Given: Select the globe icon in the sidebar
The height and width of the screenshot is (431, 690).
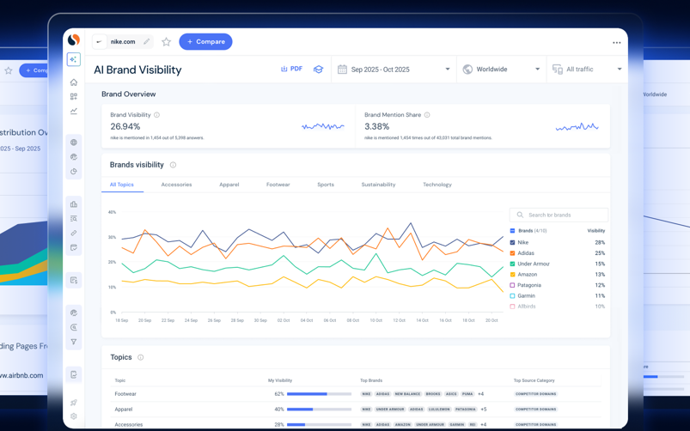Looking at the screenshot, I should [74, 142].
